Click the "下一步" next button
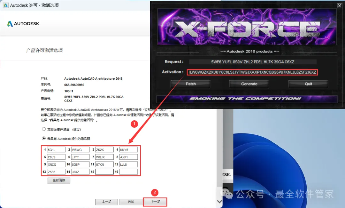 (x=155, y=202)
